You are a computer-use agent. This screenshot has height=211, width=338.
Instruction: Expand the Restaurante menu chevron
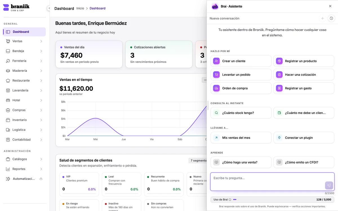point(41,80)
